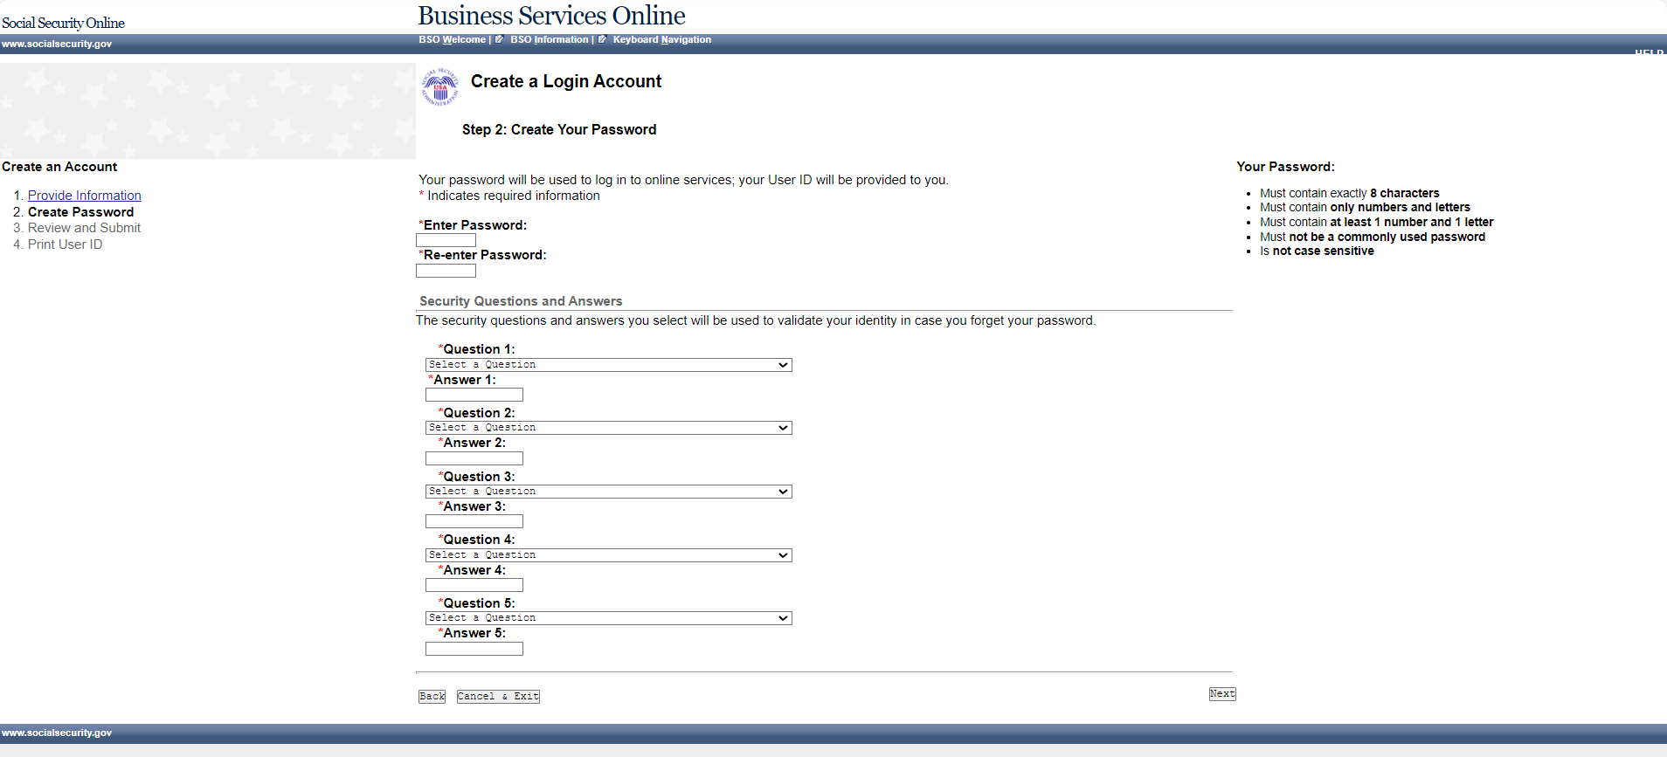Click the external-link icon before BSO Information

(499, 39)
